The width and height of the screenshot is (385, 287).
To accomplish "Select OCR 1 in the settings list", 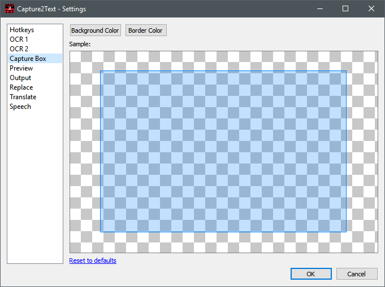I will [35, 39].
